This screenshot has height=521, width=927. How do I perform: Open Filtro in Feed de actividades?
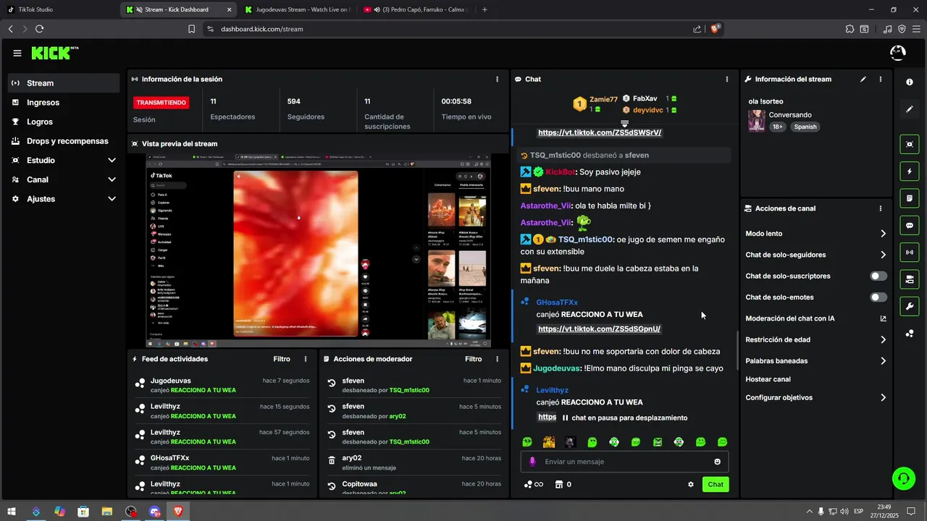tap(282, 359)
